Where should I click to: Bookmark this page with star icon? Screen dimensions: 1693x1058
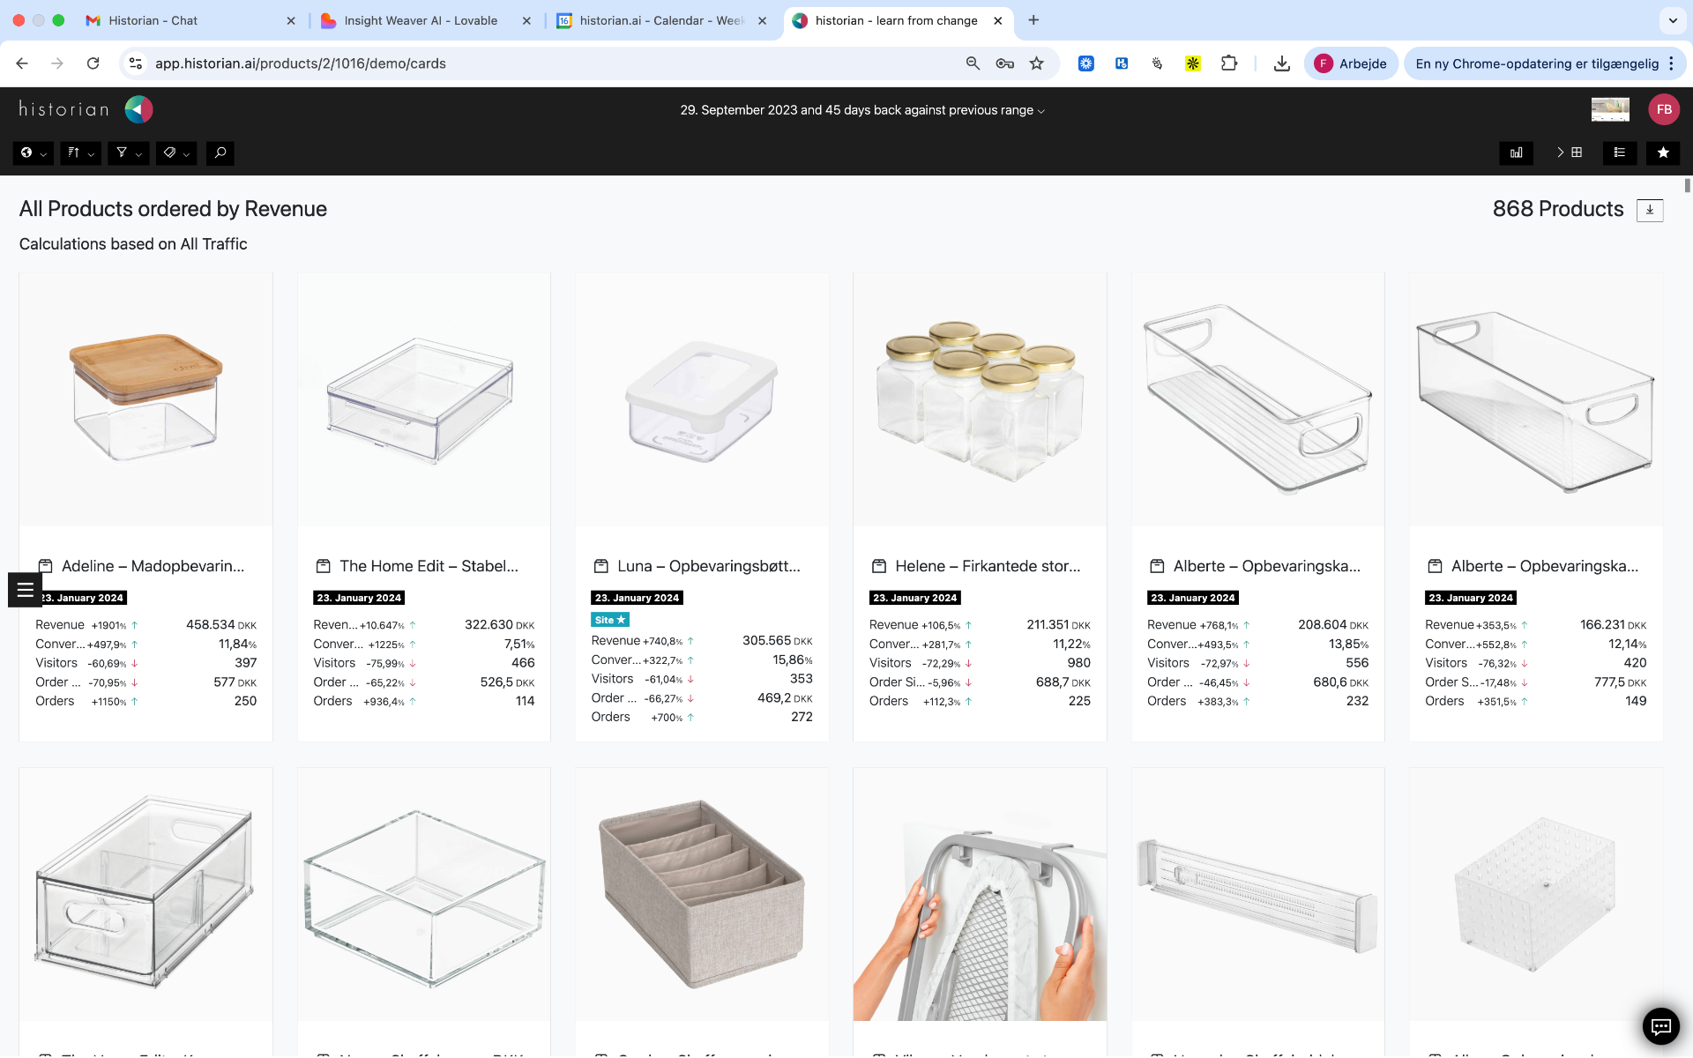coord(1037,63)
